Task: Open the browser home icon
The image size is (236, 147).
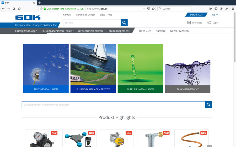Action: pos(19,9)
